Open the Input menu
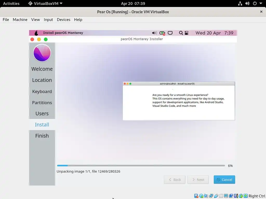Screen dimensions: 266x199 tap(48, 20)
